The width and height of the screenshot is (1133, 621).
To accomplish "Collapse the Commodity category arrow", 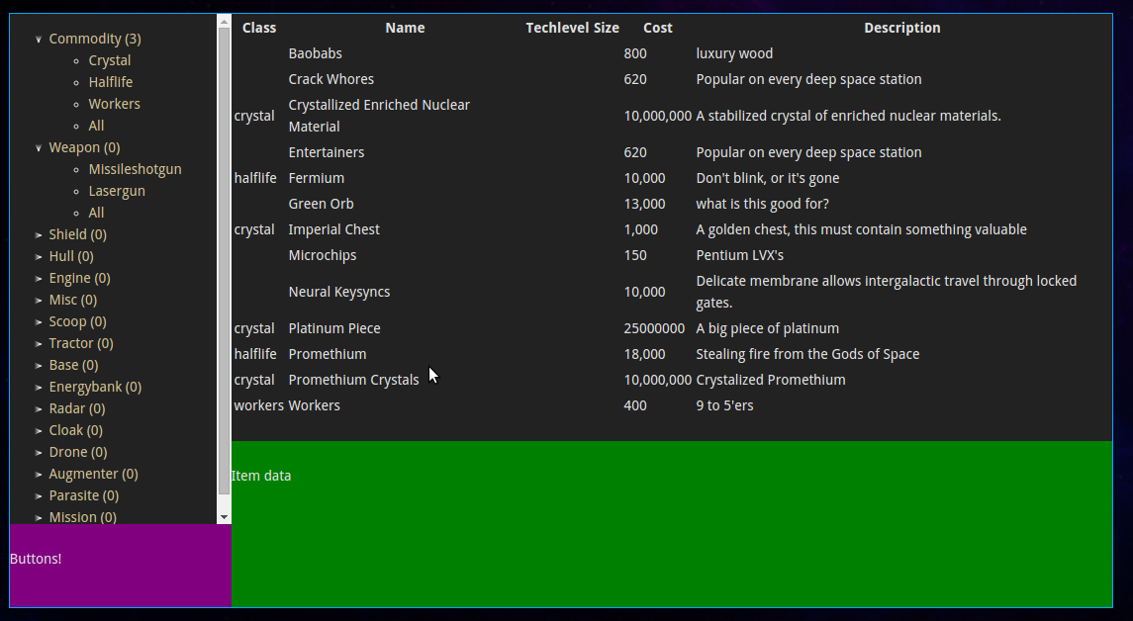I will click(x=39, y=40).
